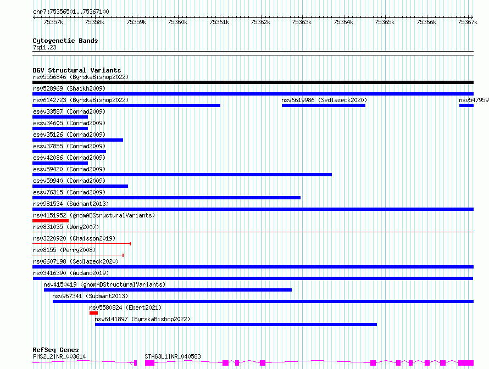Open nsv8155 (Perry2008) variant label
Screen dimensions: 489x369
(x=64, y=250)
